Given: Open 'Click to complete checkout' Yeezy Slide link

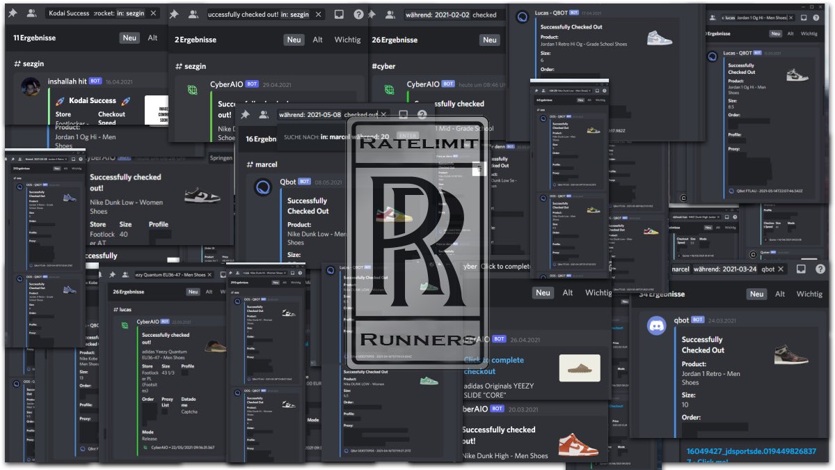Looking at the screenshot, I should click(x=494, y=366).
